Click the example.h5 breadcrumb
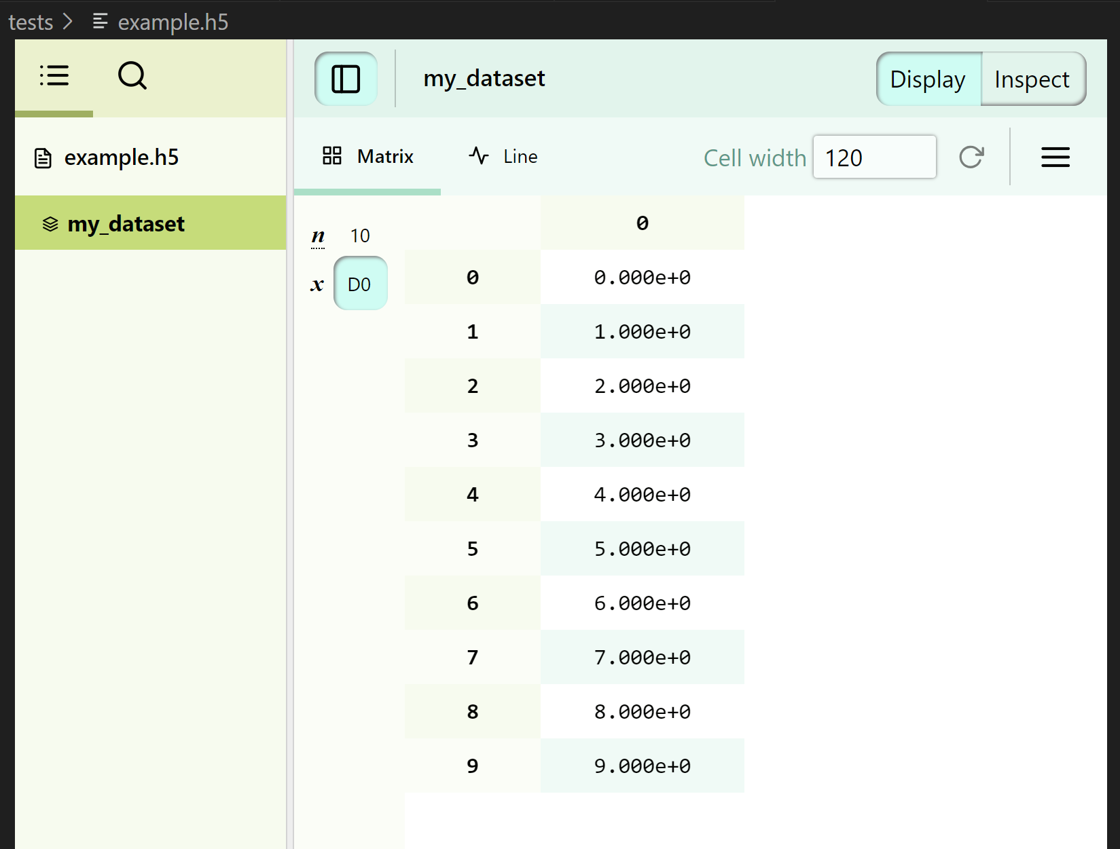Viewport: 1120px width, 849px height. 173,22
